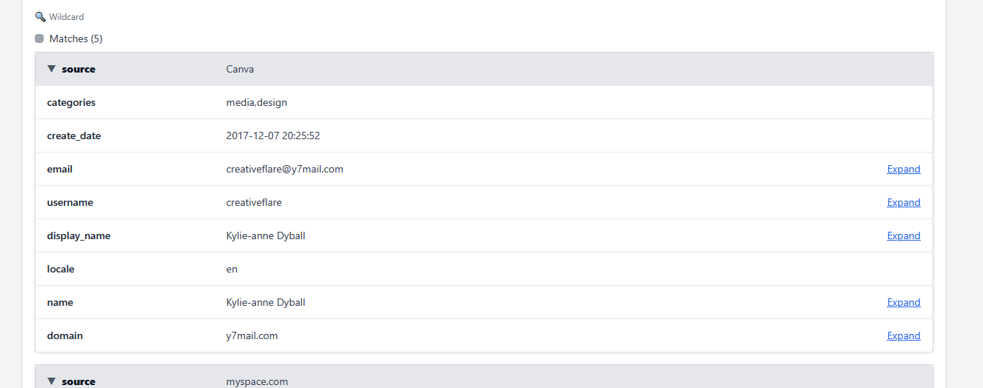Click the create_date value 2017-12-07 20:25:52
This screenshot has height=388, width=983.
click(x=272, y=136)
